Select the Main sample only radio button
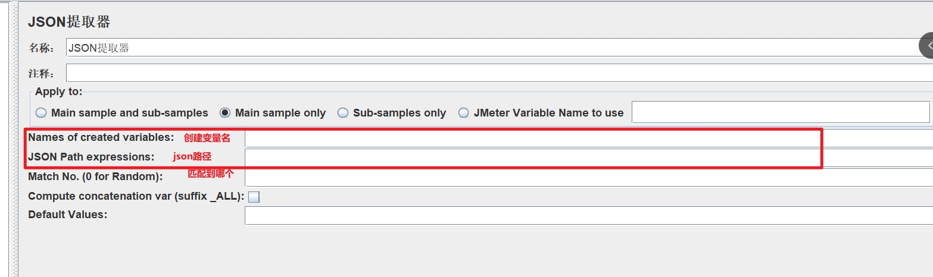 click(225, 113)
